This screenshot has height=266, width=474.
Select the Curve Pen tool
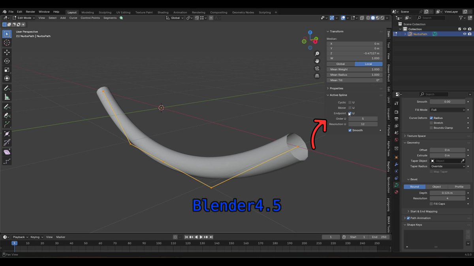click(7, 115)
